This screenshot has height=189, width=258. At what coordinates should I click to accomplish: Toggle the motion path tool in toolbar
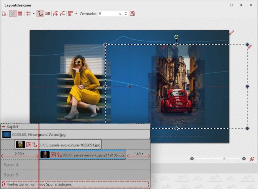[40, 13]
